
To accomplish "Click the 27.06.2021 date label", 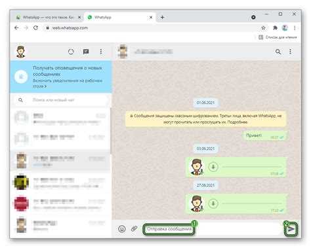I will pos(205,185).
